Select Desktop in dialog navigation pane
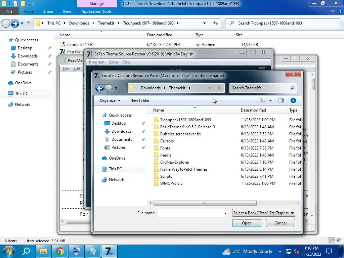 [x=119, y=123]
